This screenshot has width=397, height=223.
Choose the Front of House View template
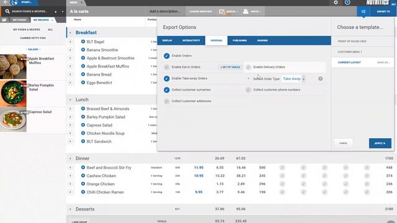[362, 42]
